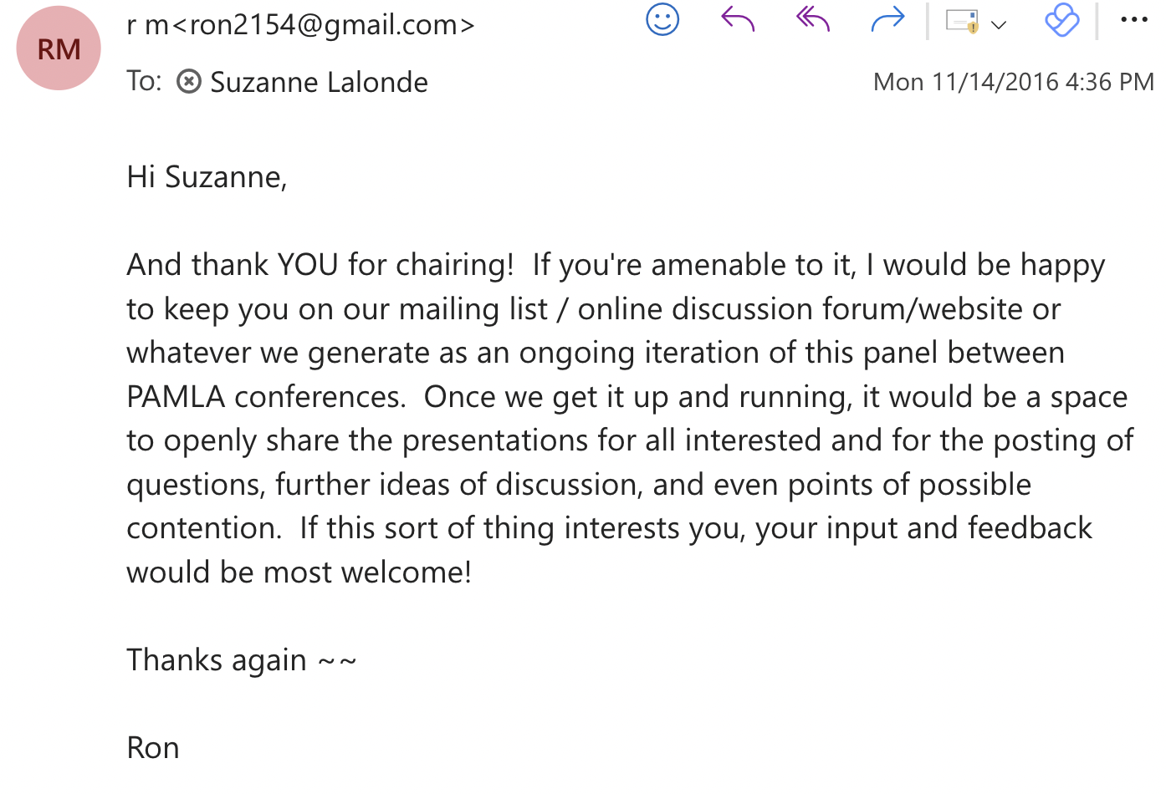This screenshot has width=1166, height=794.
Task: Open the three-dot more actions menu
Action: point(1133,20)
